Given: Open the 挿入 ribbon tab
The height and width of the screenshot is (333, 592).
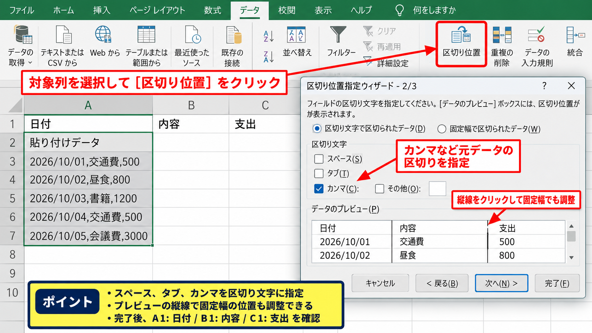Looking at the screenshot, I should (102, 10).
